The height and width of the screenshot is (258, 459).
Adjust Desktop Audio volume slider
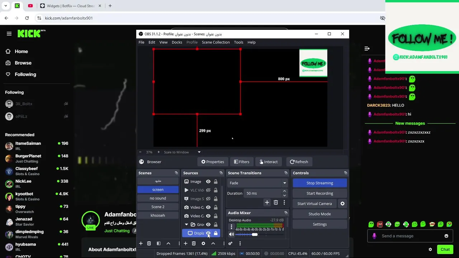[255, 234]
